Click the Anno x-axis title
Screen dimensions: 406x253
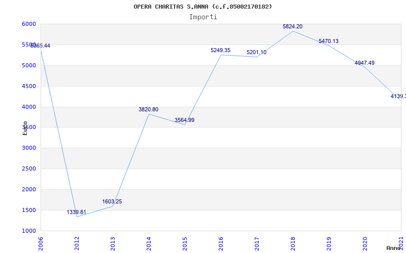pyautogui.click(x=393, y=248)
